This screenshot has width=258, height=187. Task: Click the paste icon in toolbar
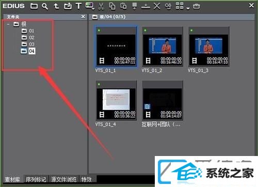(x=123, y=6)
